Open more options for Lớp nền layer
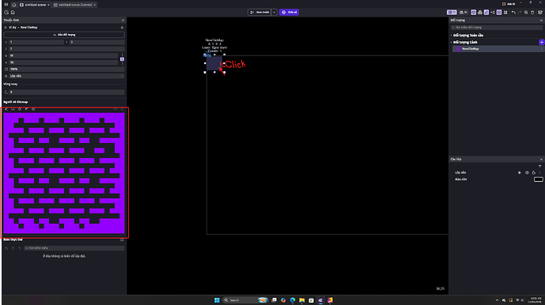545x305 pixels. pos(539,172)
